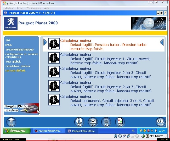
Task: Click the host key arrow icon
Action: pyautogui.click(x=147, y=136)
